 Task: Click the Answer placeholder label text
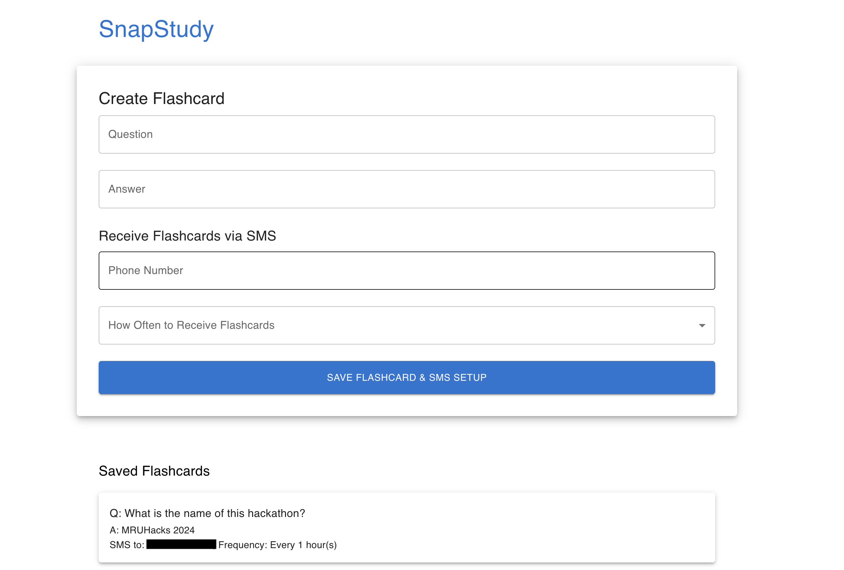pos(127,189)
